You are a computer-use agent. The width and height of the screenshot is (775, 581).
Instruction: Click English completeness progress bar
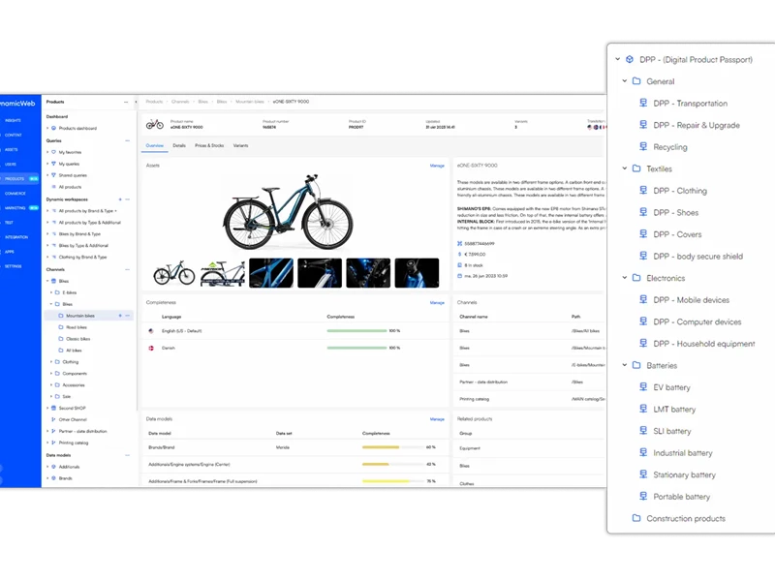pyautogui.click(x=356, y=330)
